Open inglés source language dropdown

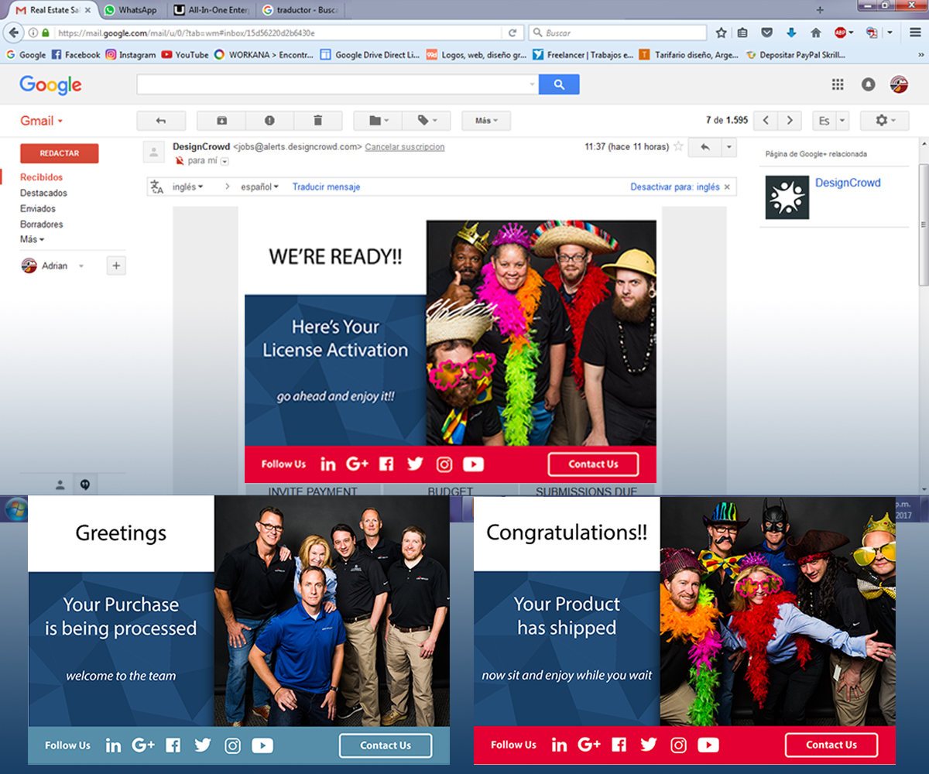click(187, 187)
